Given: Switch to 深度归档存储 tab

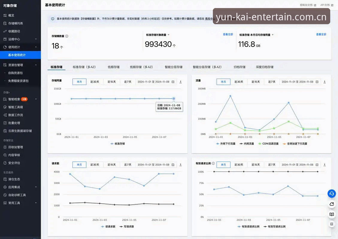Looking at the screenshot, I should coord(264,67).
